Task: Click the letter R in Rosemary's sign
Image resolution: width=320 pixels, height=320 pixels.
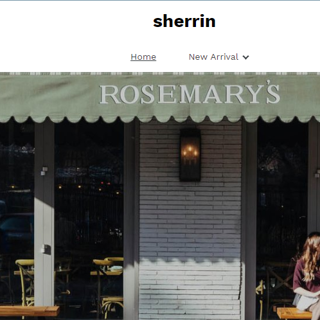Action: point(109,94)
